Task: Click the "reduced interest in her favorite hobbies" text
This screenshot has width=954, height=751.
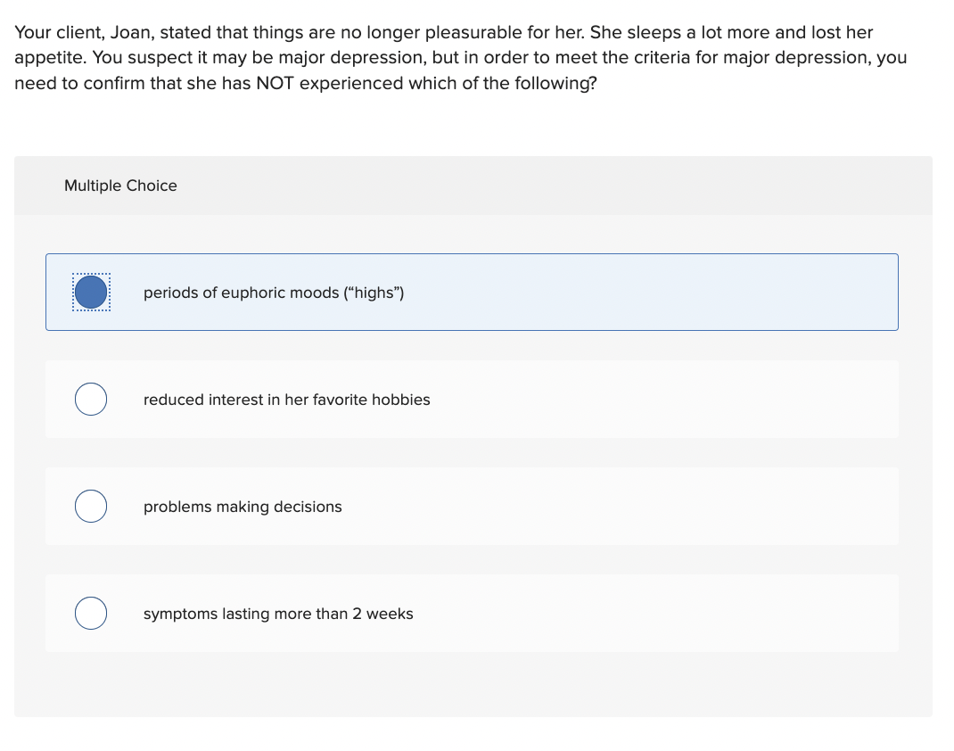Action: pos(286,400)
